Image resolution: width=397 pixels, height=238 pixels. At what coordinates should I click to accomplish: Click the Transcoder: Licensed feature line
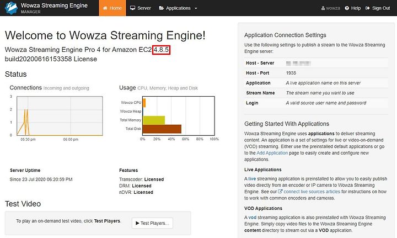pos(142,179)
